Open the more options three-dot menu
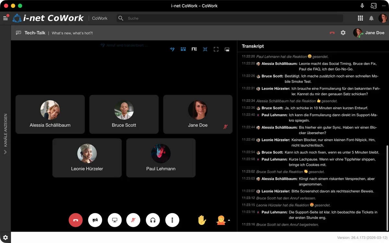This screenshot has height=243, width=389. click(172, 220)
